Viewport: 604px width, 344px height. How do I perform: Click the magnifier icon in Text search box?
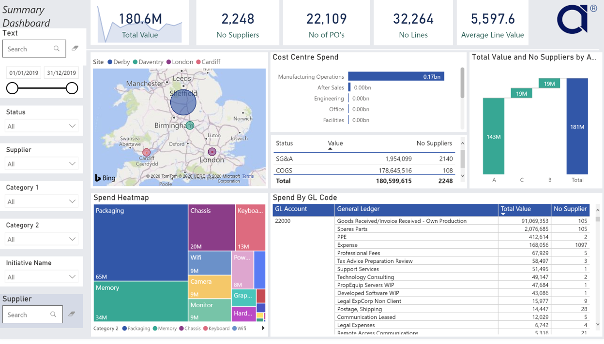point(57,49)
